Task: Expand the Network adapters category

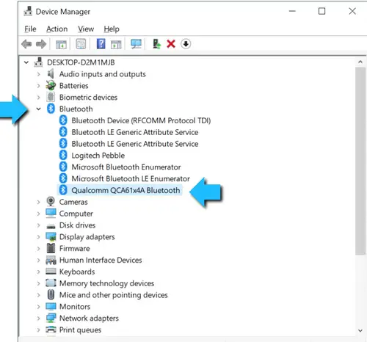Action: 38,319
